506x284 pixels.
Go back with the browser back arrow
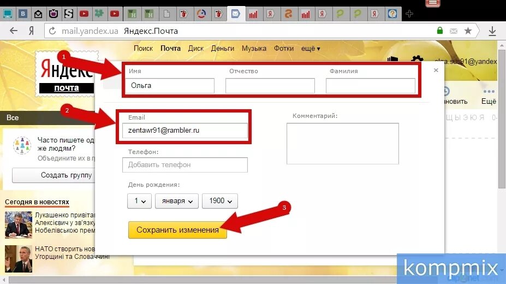[14, 31]
